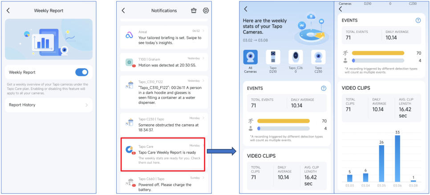Click the Tapo_C310_F122 notification icon
Screen dimensions: 430x195
pos(129,85)
